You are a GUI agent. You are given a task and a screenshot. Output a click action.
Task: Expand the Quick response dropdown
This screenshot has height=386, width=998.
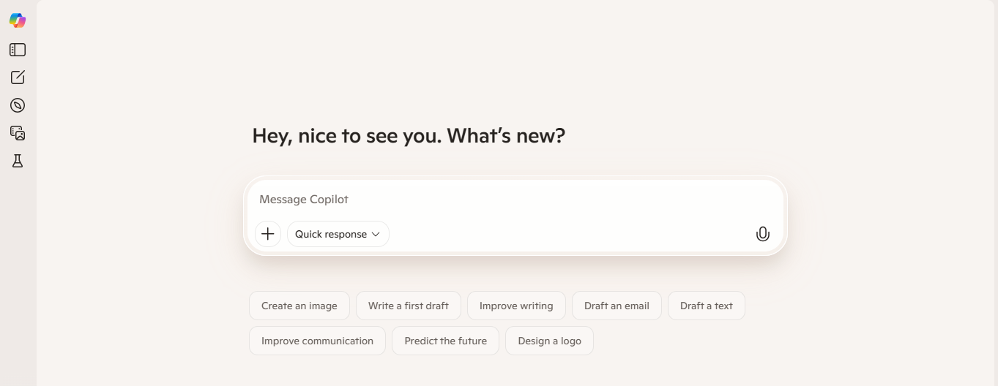click(x=338, y=234)
